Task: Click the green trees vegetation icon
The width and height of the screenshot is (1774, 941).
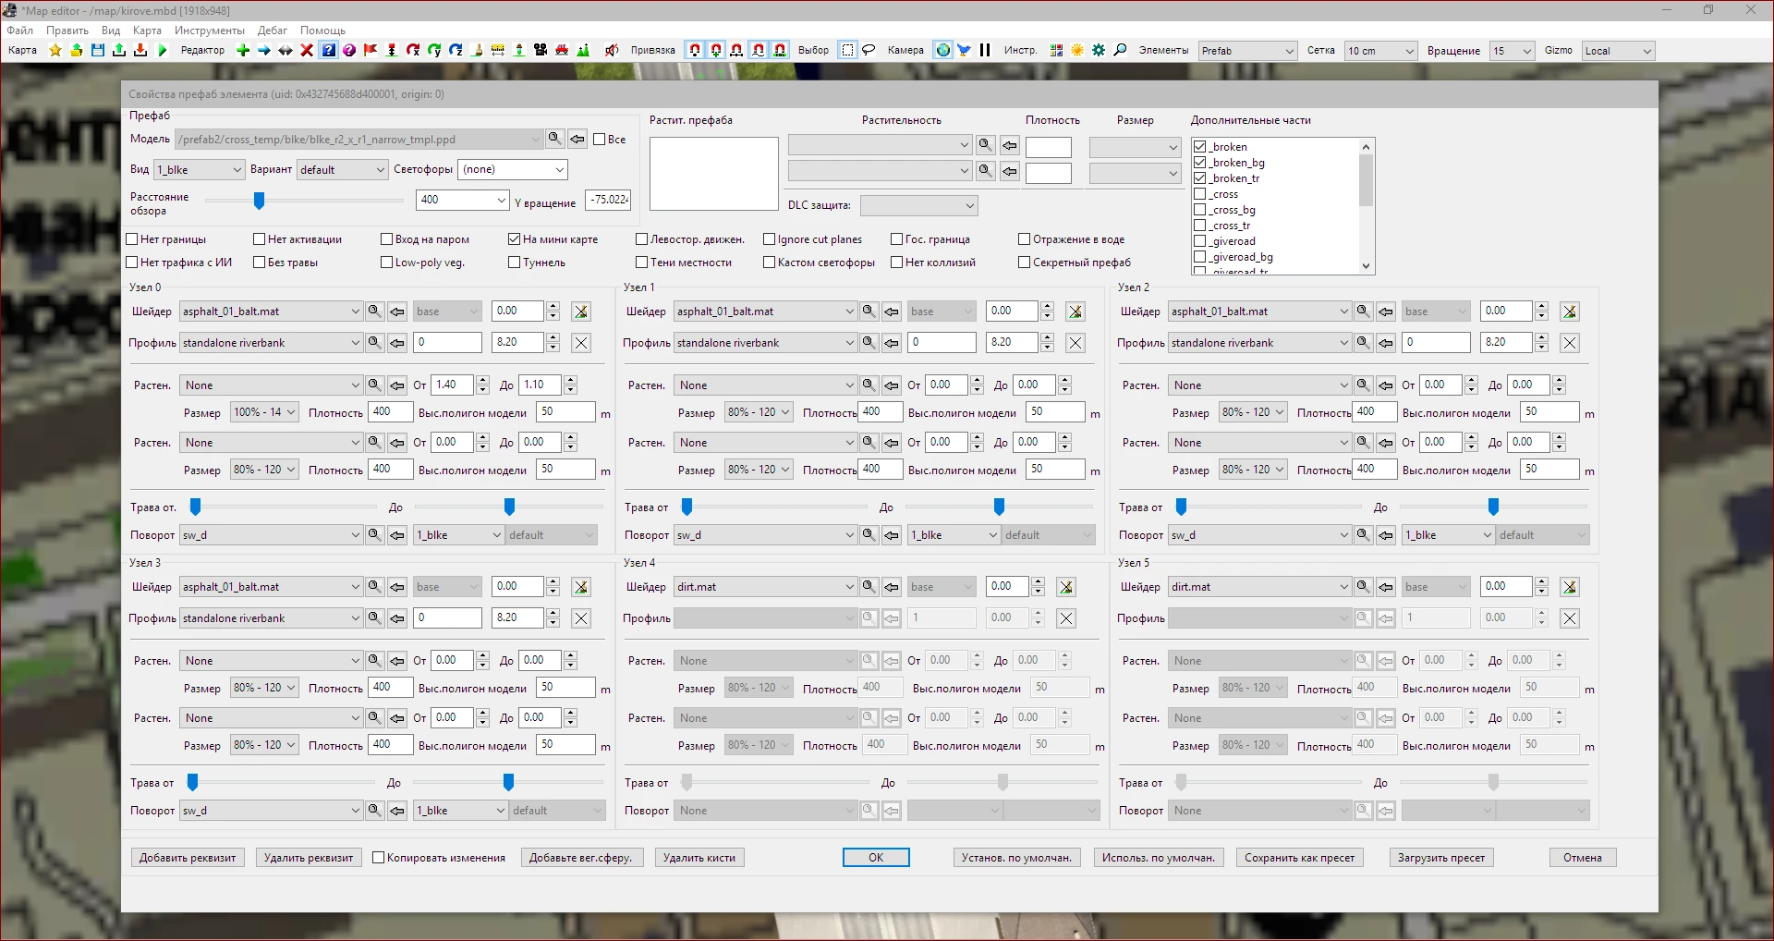Action: point(583,50)
